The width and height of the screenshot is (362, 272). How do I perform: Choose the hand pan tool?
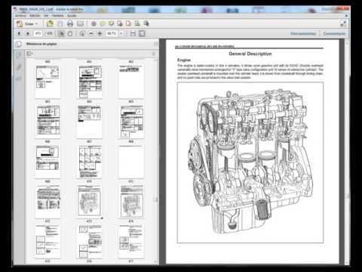70,33
